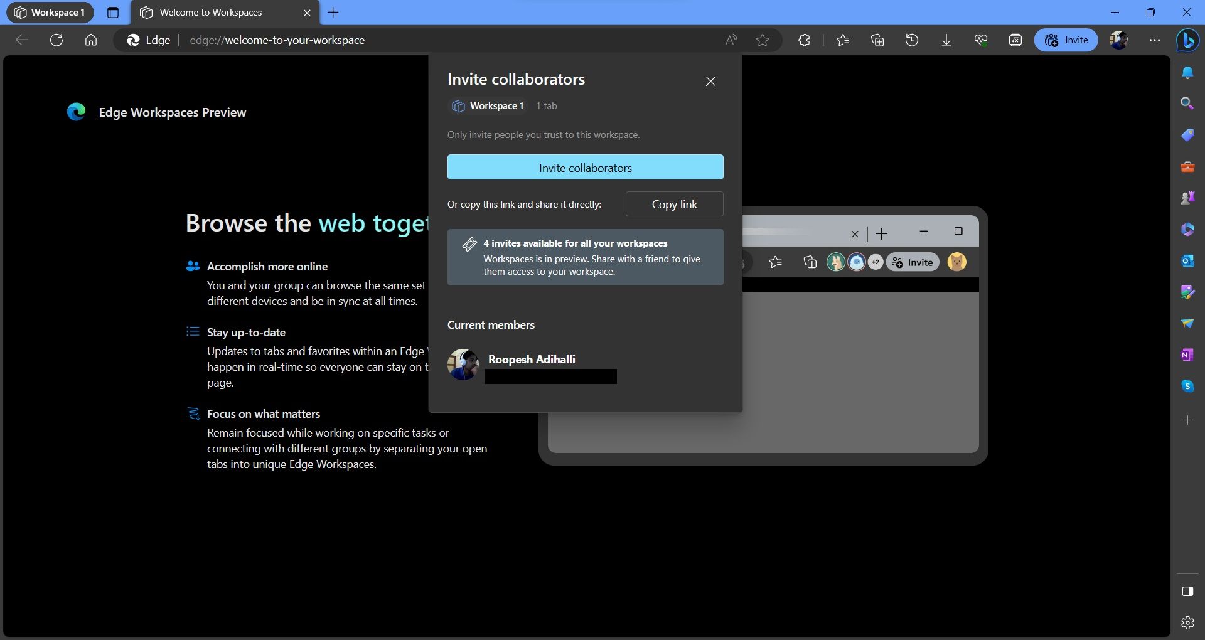This screenshot has width=1205, height=640.
Task: Launch Skype from the sidebar
Action: [1187, 385]
